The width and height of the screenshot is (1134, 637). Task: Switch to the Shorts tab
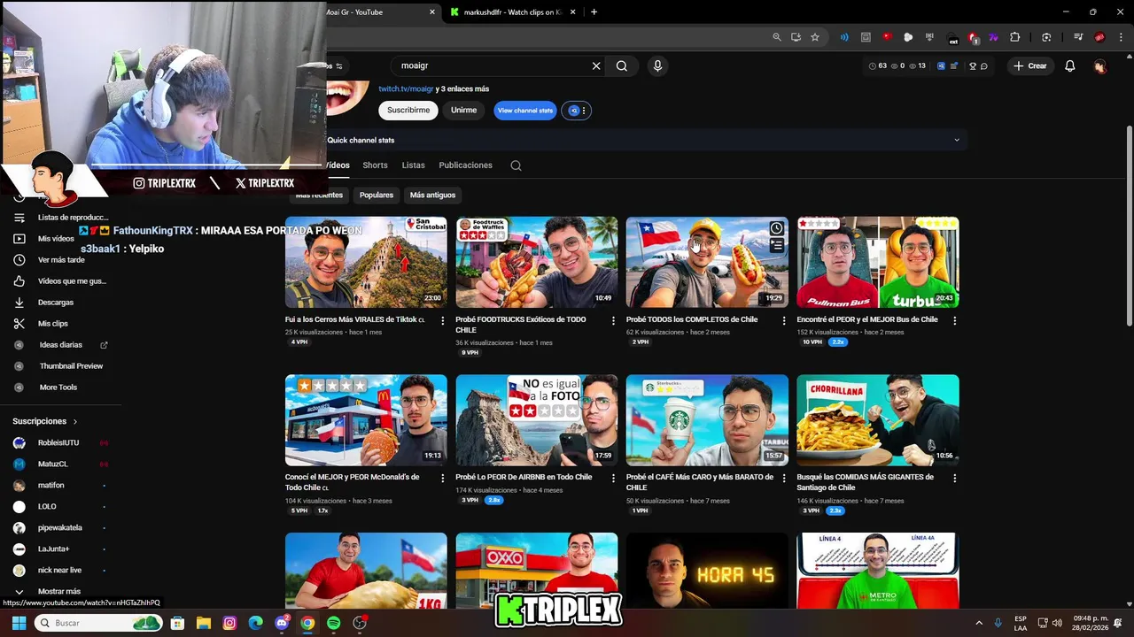tap(375, 165)
